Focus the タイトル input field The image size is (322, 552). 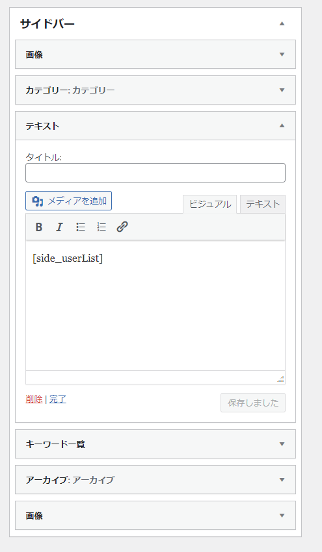tap(155, 173)
